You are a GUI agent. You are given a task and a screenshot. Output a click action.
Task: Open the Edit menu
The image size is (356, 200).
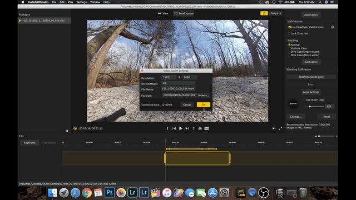62,2
